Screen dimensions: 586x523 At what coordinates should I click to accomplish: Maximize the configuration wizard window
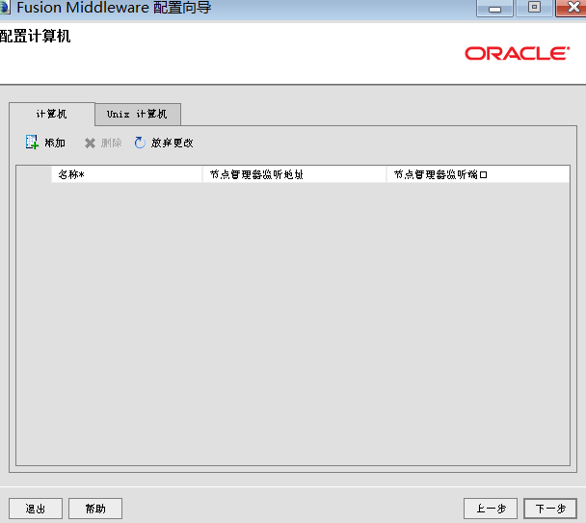tap(534, 8)
